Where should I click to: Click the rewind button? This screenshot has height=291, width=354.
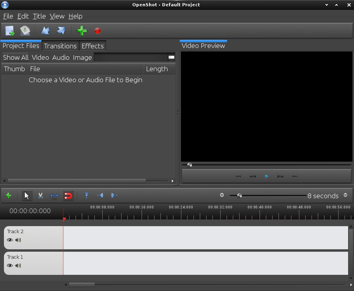click(x=253, y=176)
